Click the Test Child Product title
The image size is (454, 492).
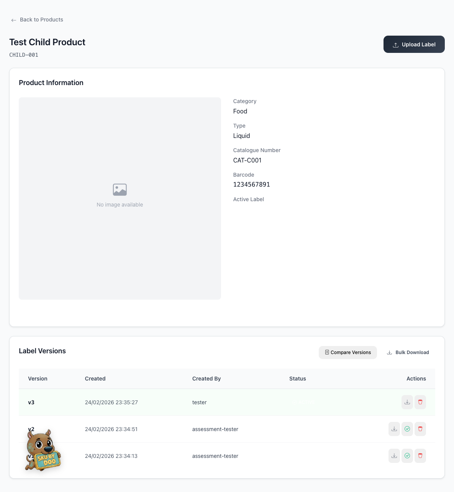[x=48, y=42]
